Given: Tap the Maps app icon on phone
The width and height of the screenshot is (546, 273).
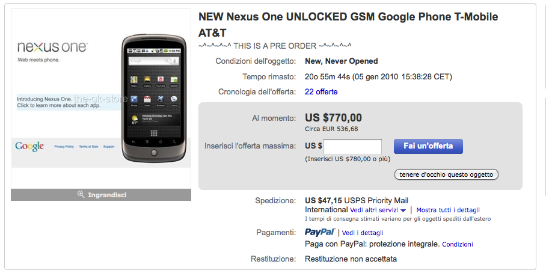Looking at the screenshot, I should (x=133, y=81).
